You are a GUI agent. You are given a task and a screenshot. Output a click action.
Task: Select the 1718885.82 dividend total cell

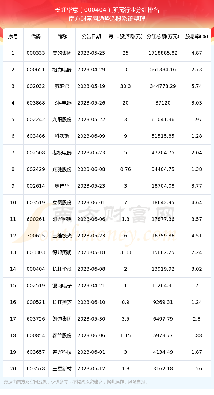pos(163,53)
